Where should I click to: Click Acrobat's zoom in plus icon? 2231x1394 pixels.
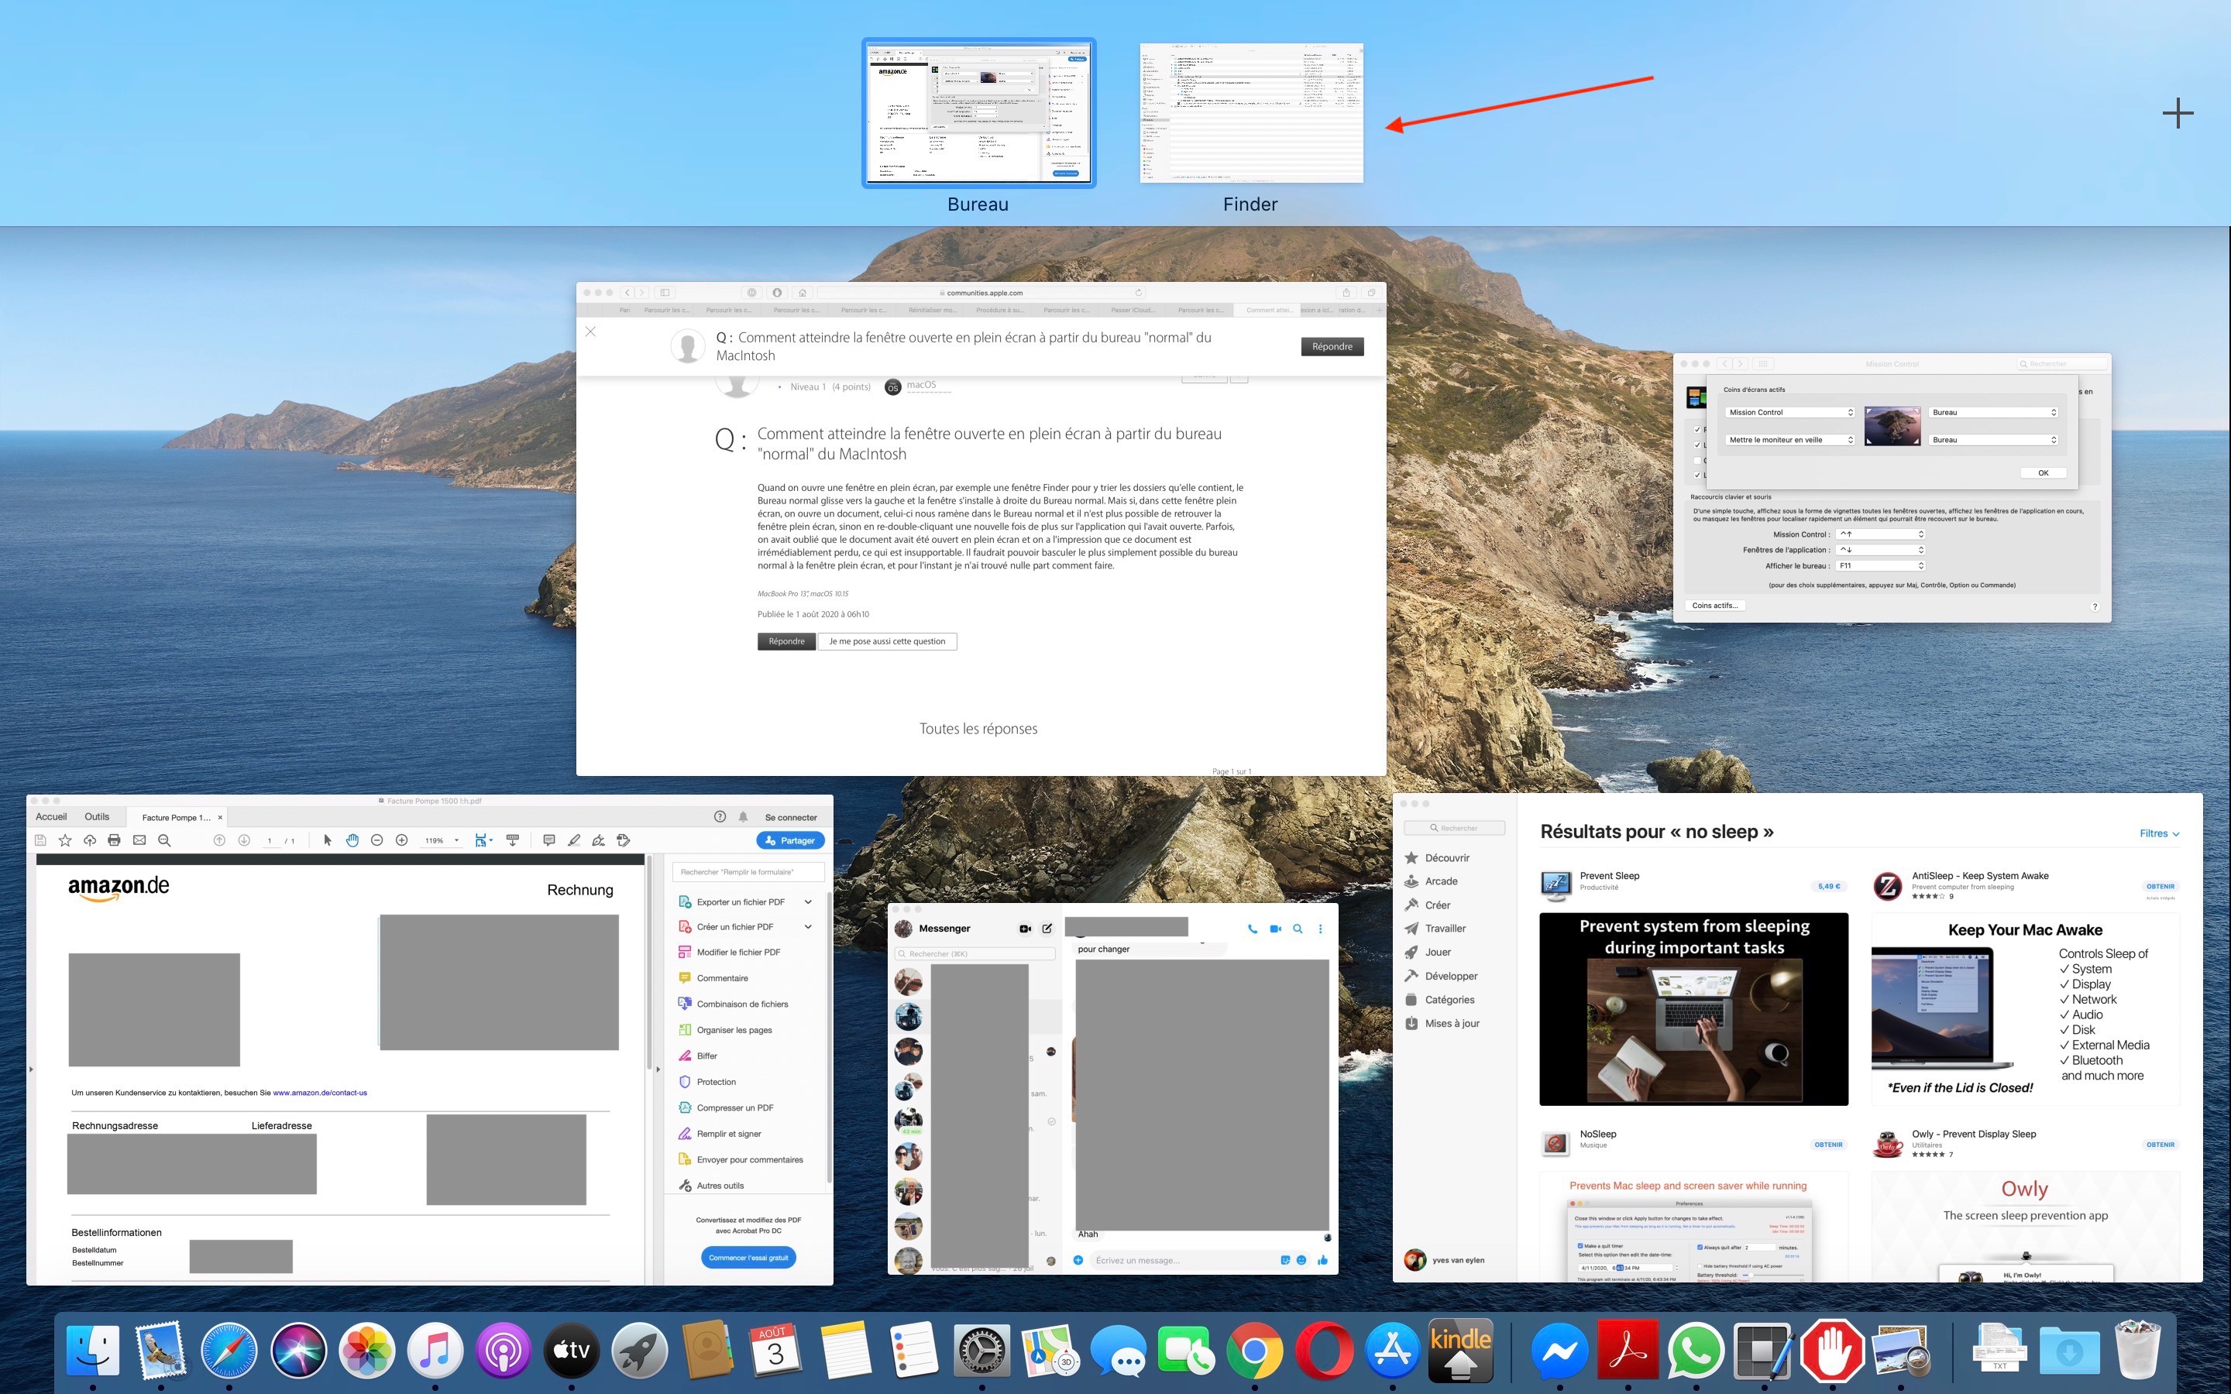point(402,840)
